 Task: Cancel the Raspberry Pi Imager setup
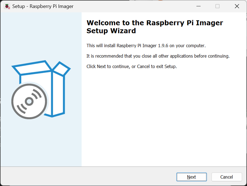(x=227, y=177)
